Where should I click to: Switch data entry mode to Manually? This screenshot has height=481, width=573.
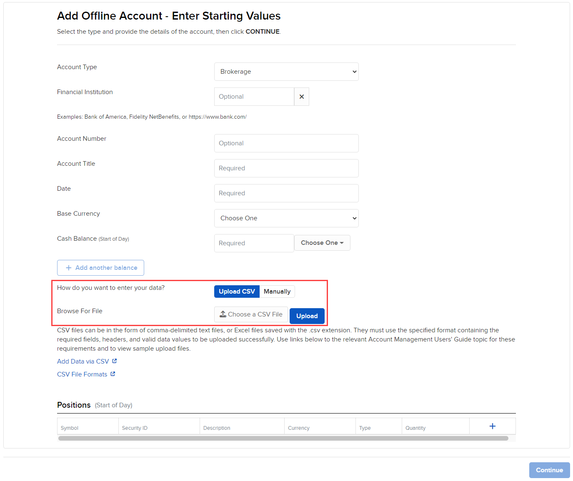coord(277,291)
